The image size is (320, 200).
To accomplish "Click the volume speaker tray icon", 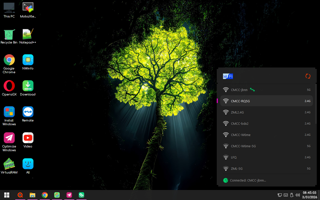I will tap(297, 195).
